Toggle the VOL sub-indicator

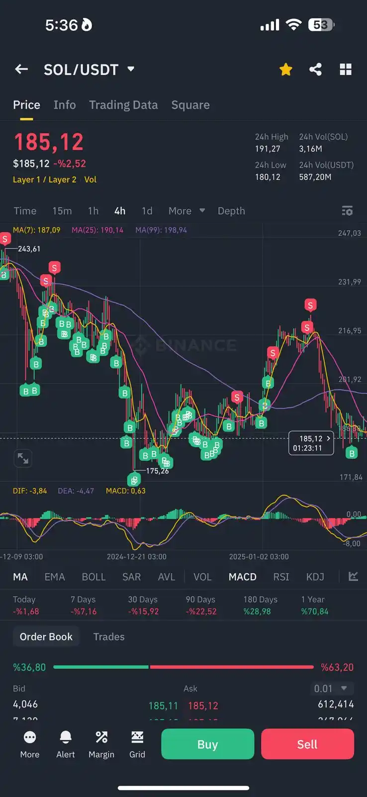[x=202, y=577]
